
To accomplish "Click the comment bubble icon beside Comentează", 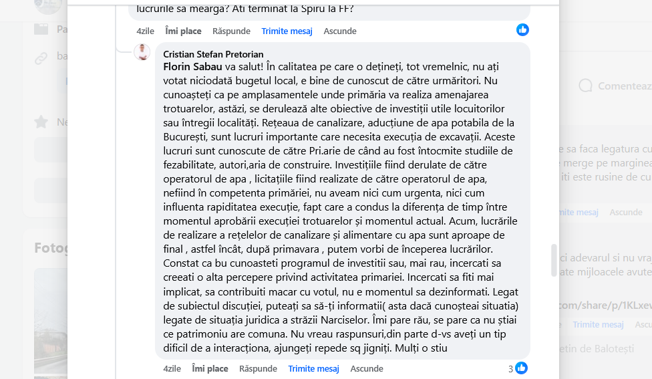I will pos(585,86).
